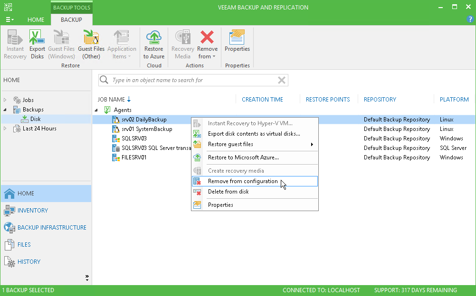Click the search magnifier icon

click(104, 80)
